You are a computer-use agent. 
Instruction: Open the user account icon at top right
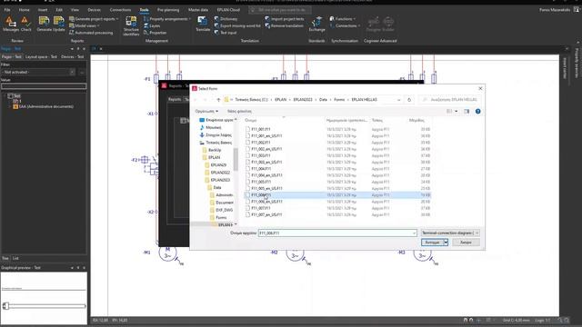coord(576,10)
